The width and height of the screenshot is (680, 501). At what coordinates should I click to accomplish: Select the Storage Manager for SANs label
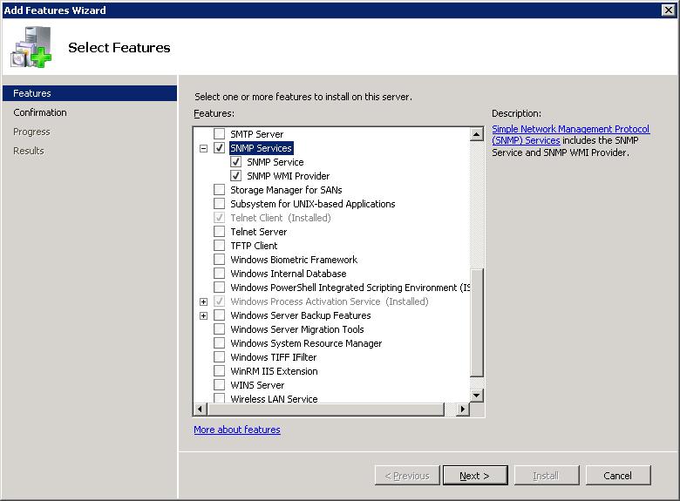(286, 190)
